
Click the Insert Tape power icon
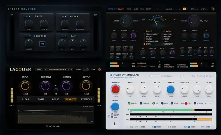[x=213, y=9]
